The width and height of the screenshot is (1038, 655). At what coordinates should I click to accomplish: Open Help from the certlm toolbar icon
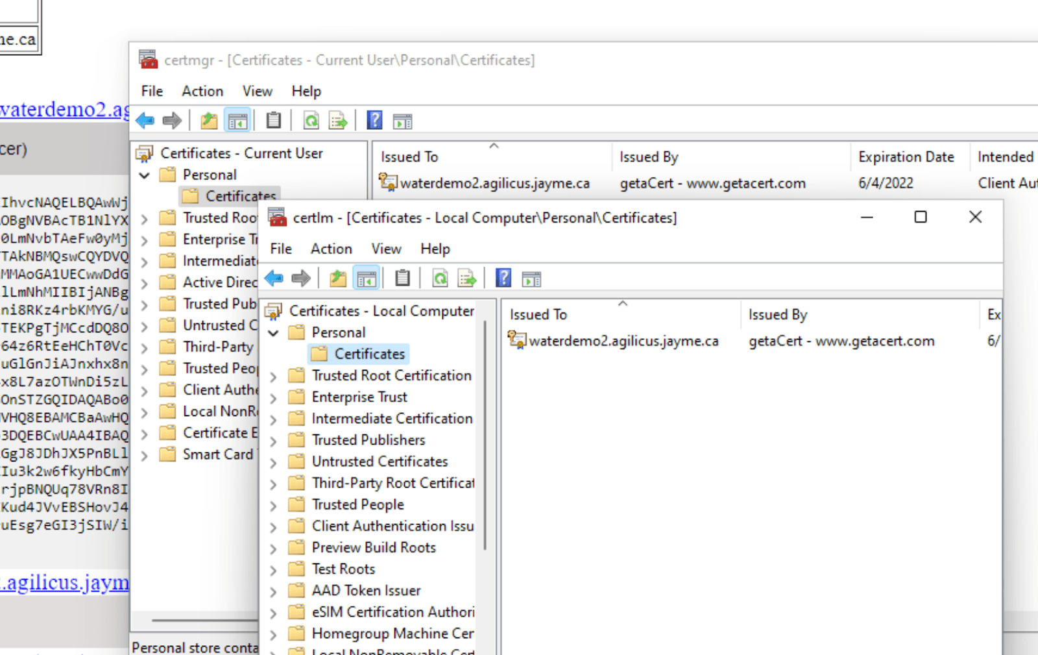pyautogui.click(x=503, y=278)
